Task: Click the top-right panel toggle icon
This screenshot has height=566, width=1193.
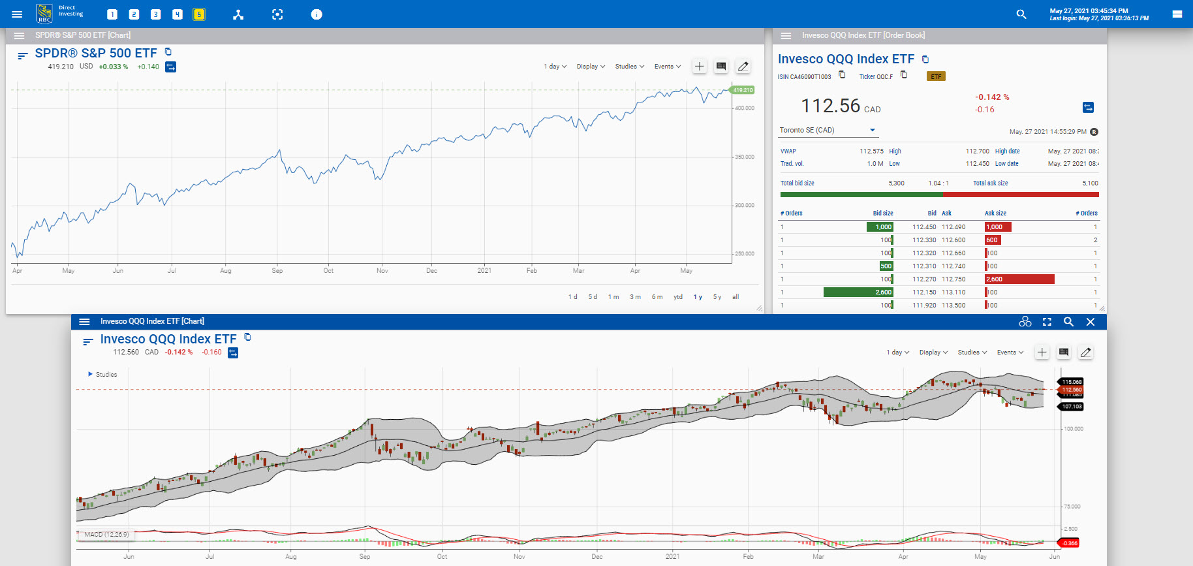Action: [x=1177, y=14]
